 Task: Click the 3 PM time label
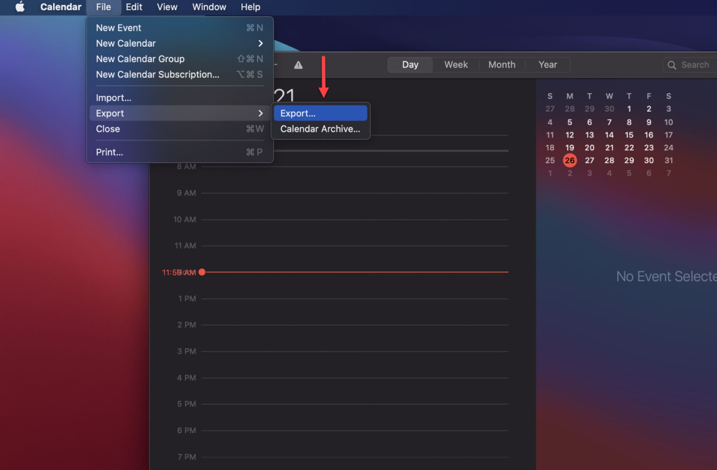[x=187, y=351]
